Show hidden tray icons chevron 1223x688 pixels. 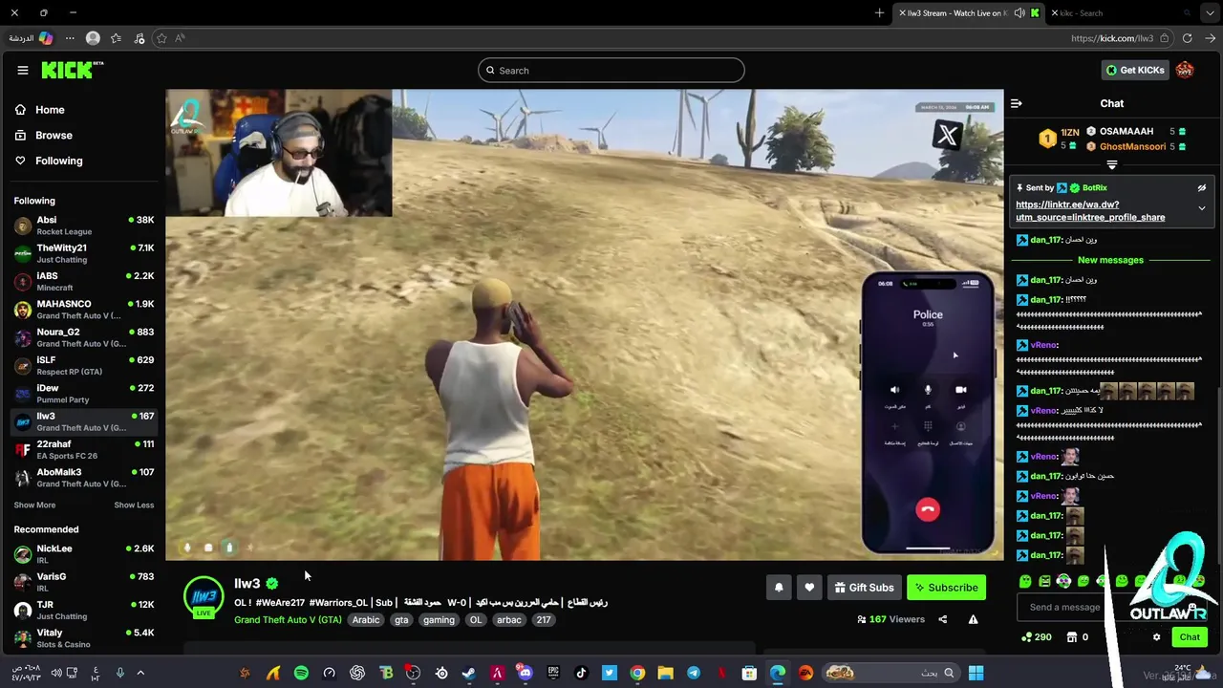[140, 673]
